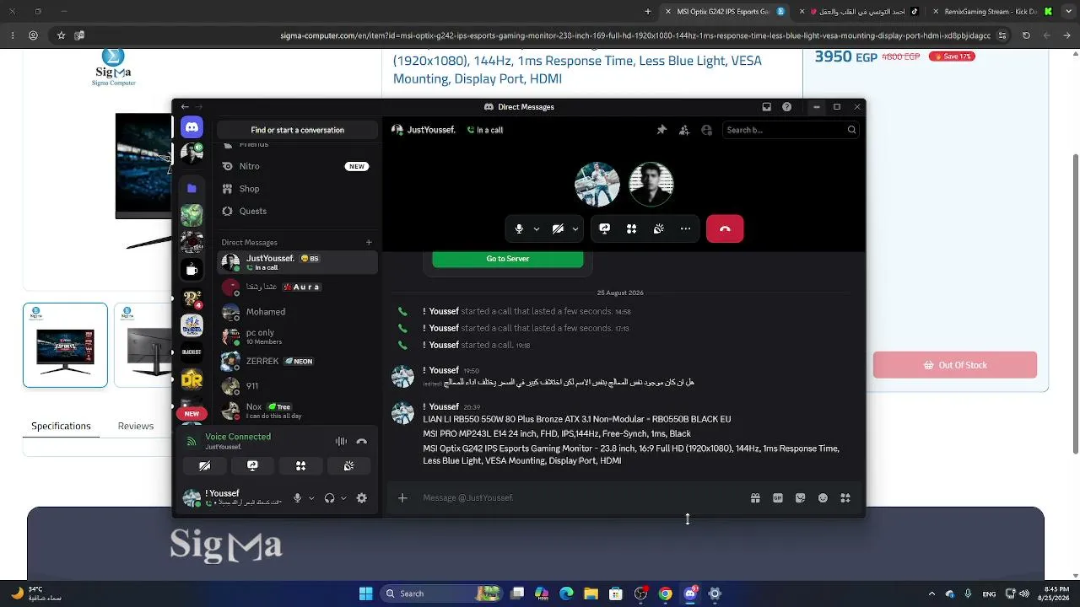This screenshot has height=607, width=1080.
Task: Open Discord user settings gear
Action: pyautogui.click(x=362, y=498)
